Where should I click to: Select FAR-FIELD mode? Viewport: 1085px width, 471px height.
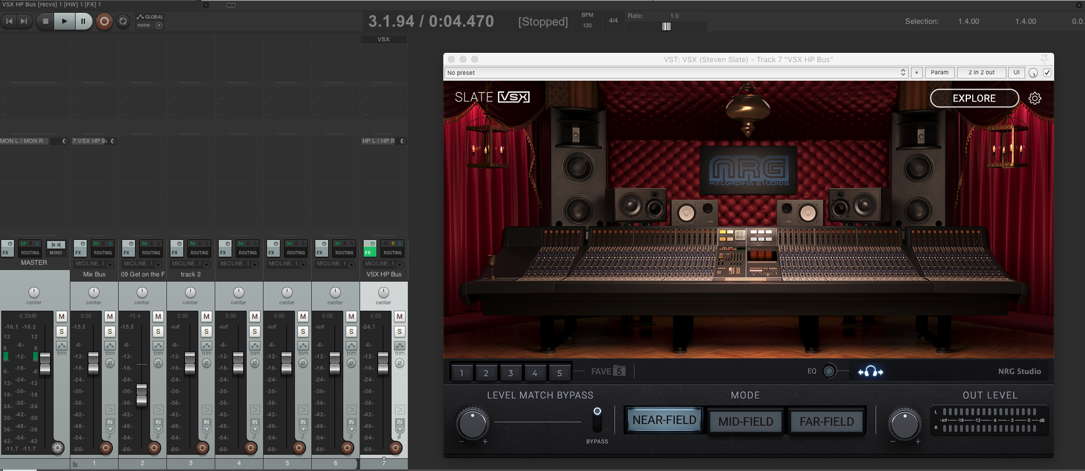pos(827,421)
